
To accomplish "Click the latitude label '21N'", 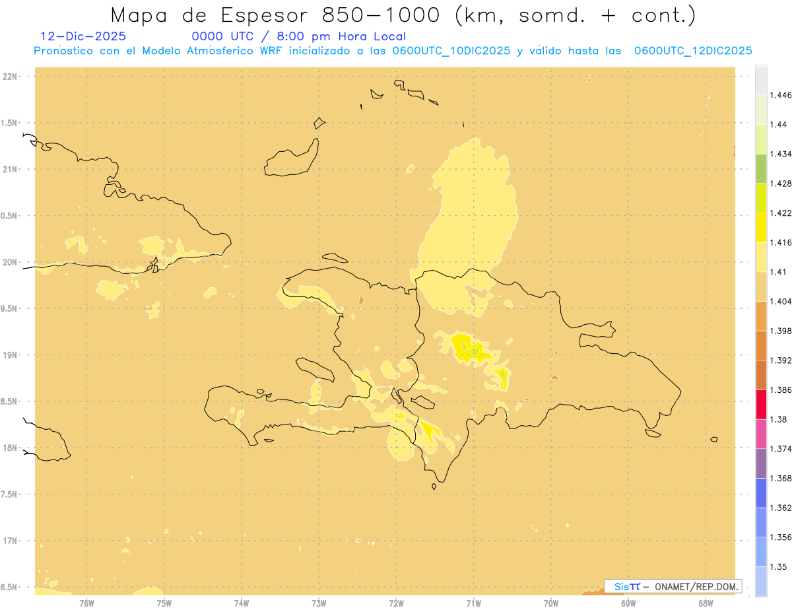I will click(x=11, y=169).
